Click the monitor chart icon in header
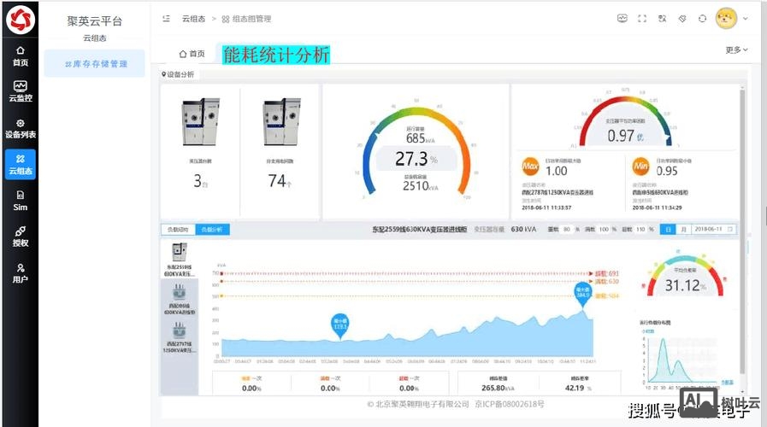Screen dimensions: 767x427 click(x=622, y=19)
